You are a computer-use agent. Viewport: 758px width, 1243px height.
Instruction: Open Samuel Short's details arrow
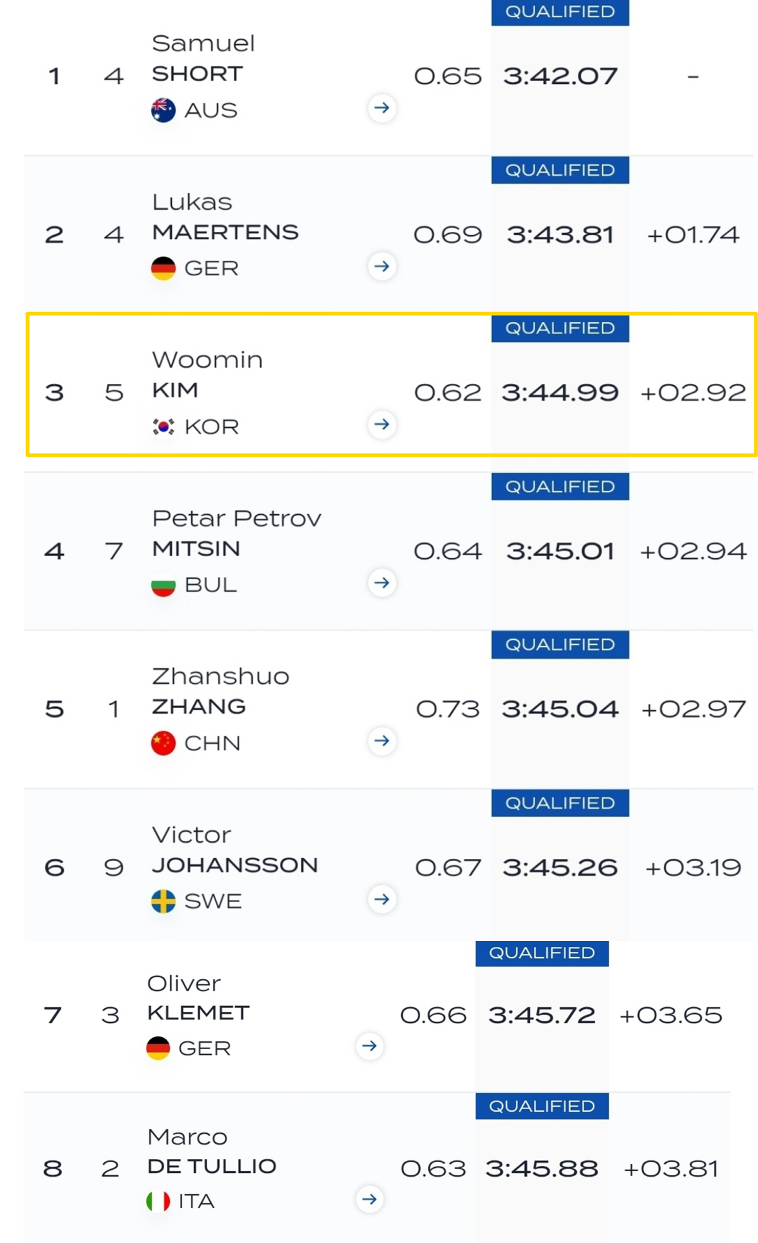[x=382, y=108]
